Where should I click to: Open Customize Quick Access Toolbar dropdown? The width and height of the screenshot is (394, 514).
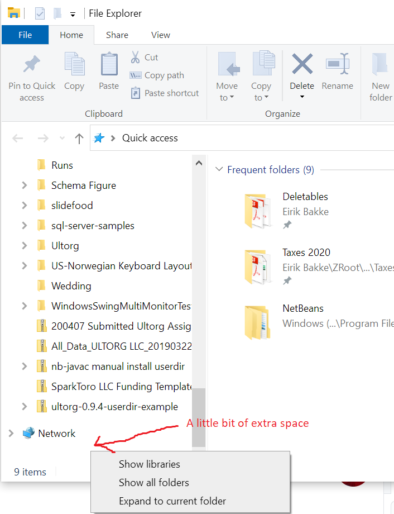point(73,14)
